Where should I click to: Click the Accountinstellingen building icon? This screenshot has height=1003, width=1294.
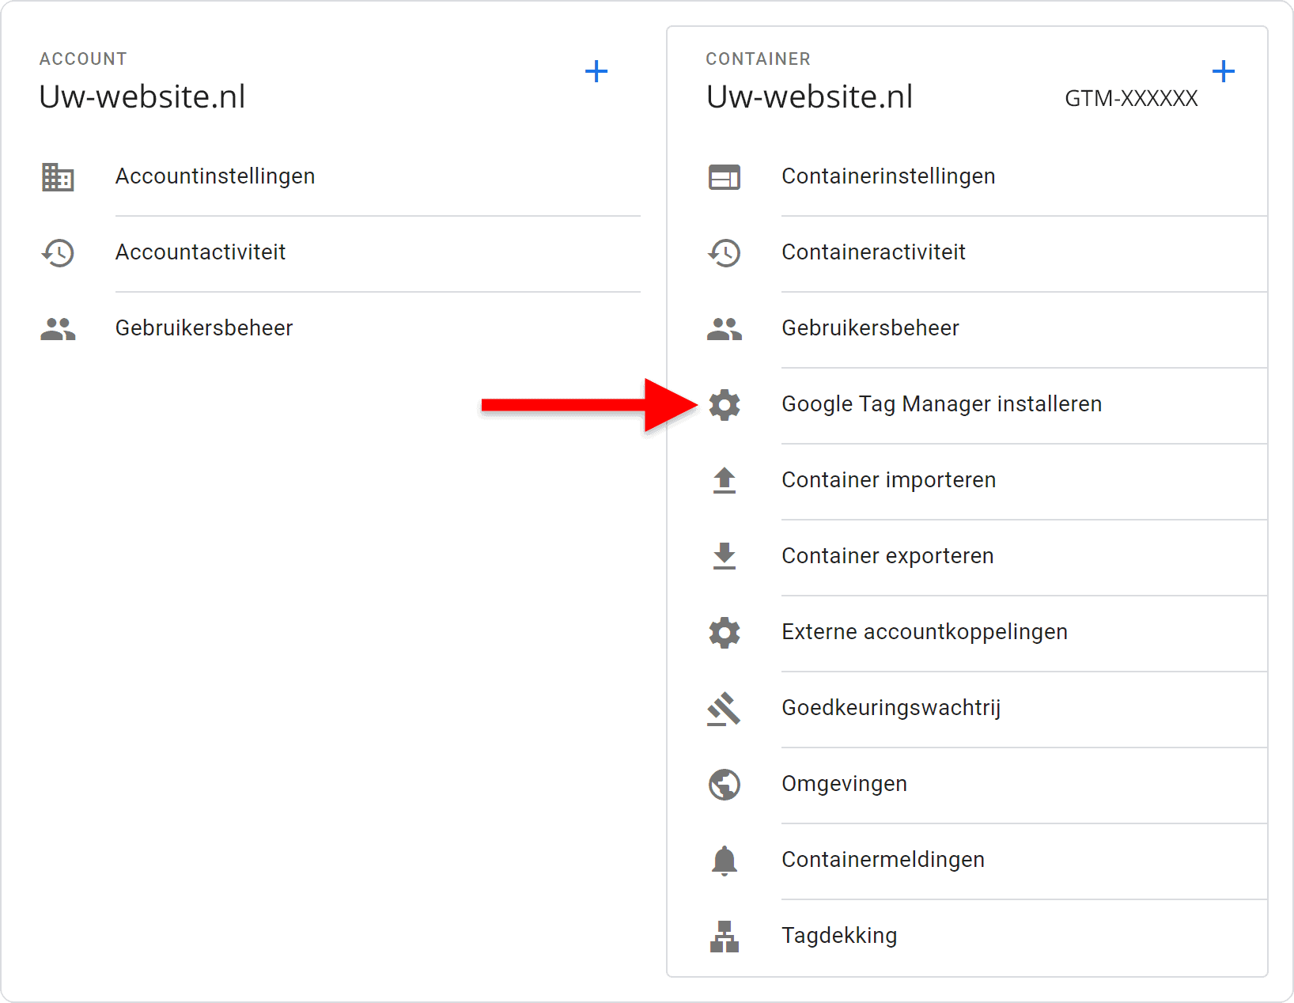coord(58,177)
